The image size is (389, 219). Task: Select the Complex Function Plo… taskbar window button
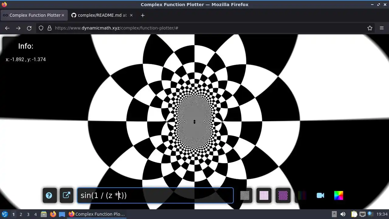[x=97, y=214]
